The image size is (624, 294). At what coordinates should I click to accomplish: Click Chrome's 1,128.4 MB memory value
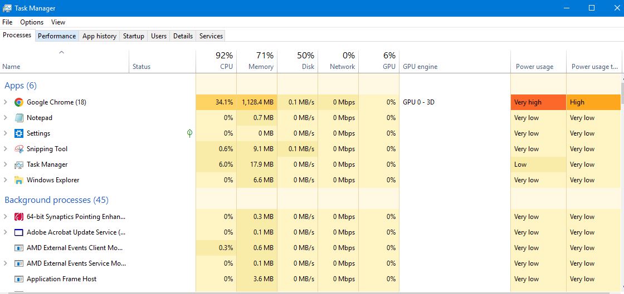pos(257,102)
